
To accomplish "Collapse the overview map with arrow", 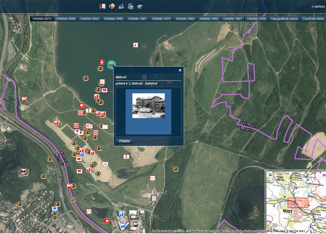I will click(270, 174).
